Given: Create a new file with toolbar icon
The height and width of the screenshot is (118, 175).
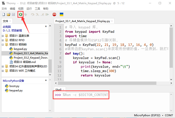Looking at the screenshot, I should pos(3,14).
